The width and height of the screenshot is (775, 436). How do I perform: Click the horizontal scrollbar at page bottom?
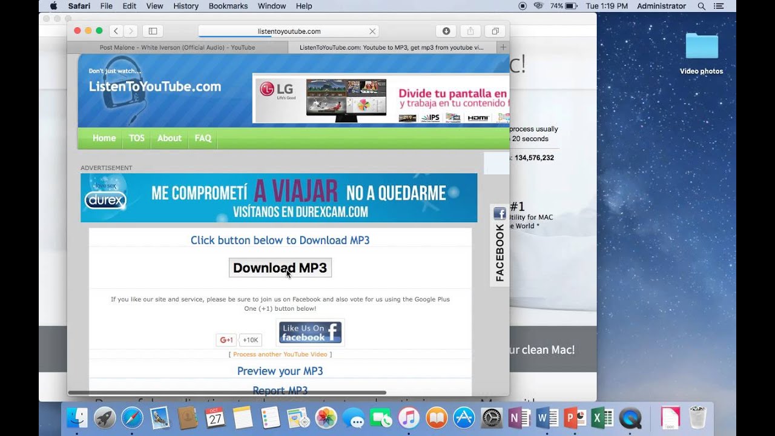[x=227, y=392]
